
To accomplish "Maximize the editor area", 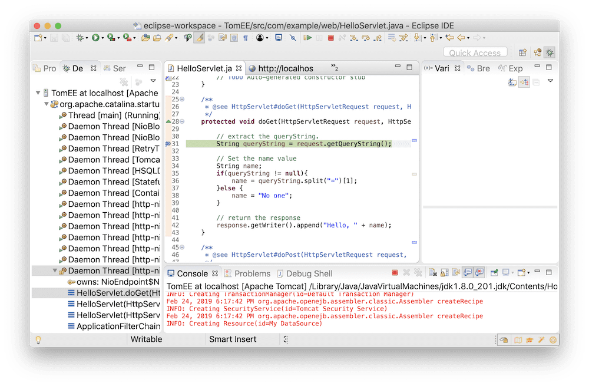I will click(409, 67).
